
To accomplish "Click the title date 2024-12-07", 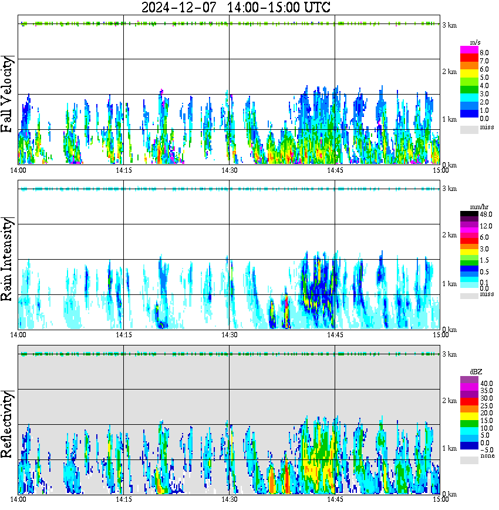I will pyautogui.click(x=179, y=7).
